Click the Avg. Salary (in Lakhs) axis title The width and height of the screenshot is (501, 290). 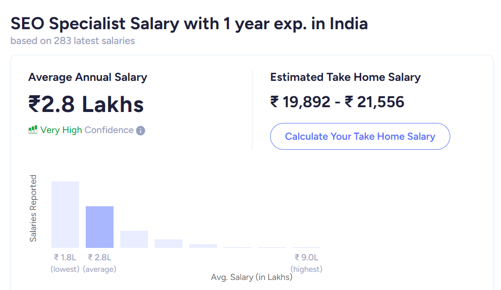(x=251, y=277)
